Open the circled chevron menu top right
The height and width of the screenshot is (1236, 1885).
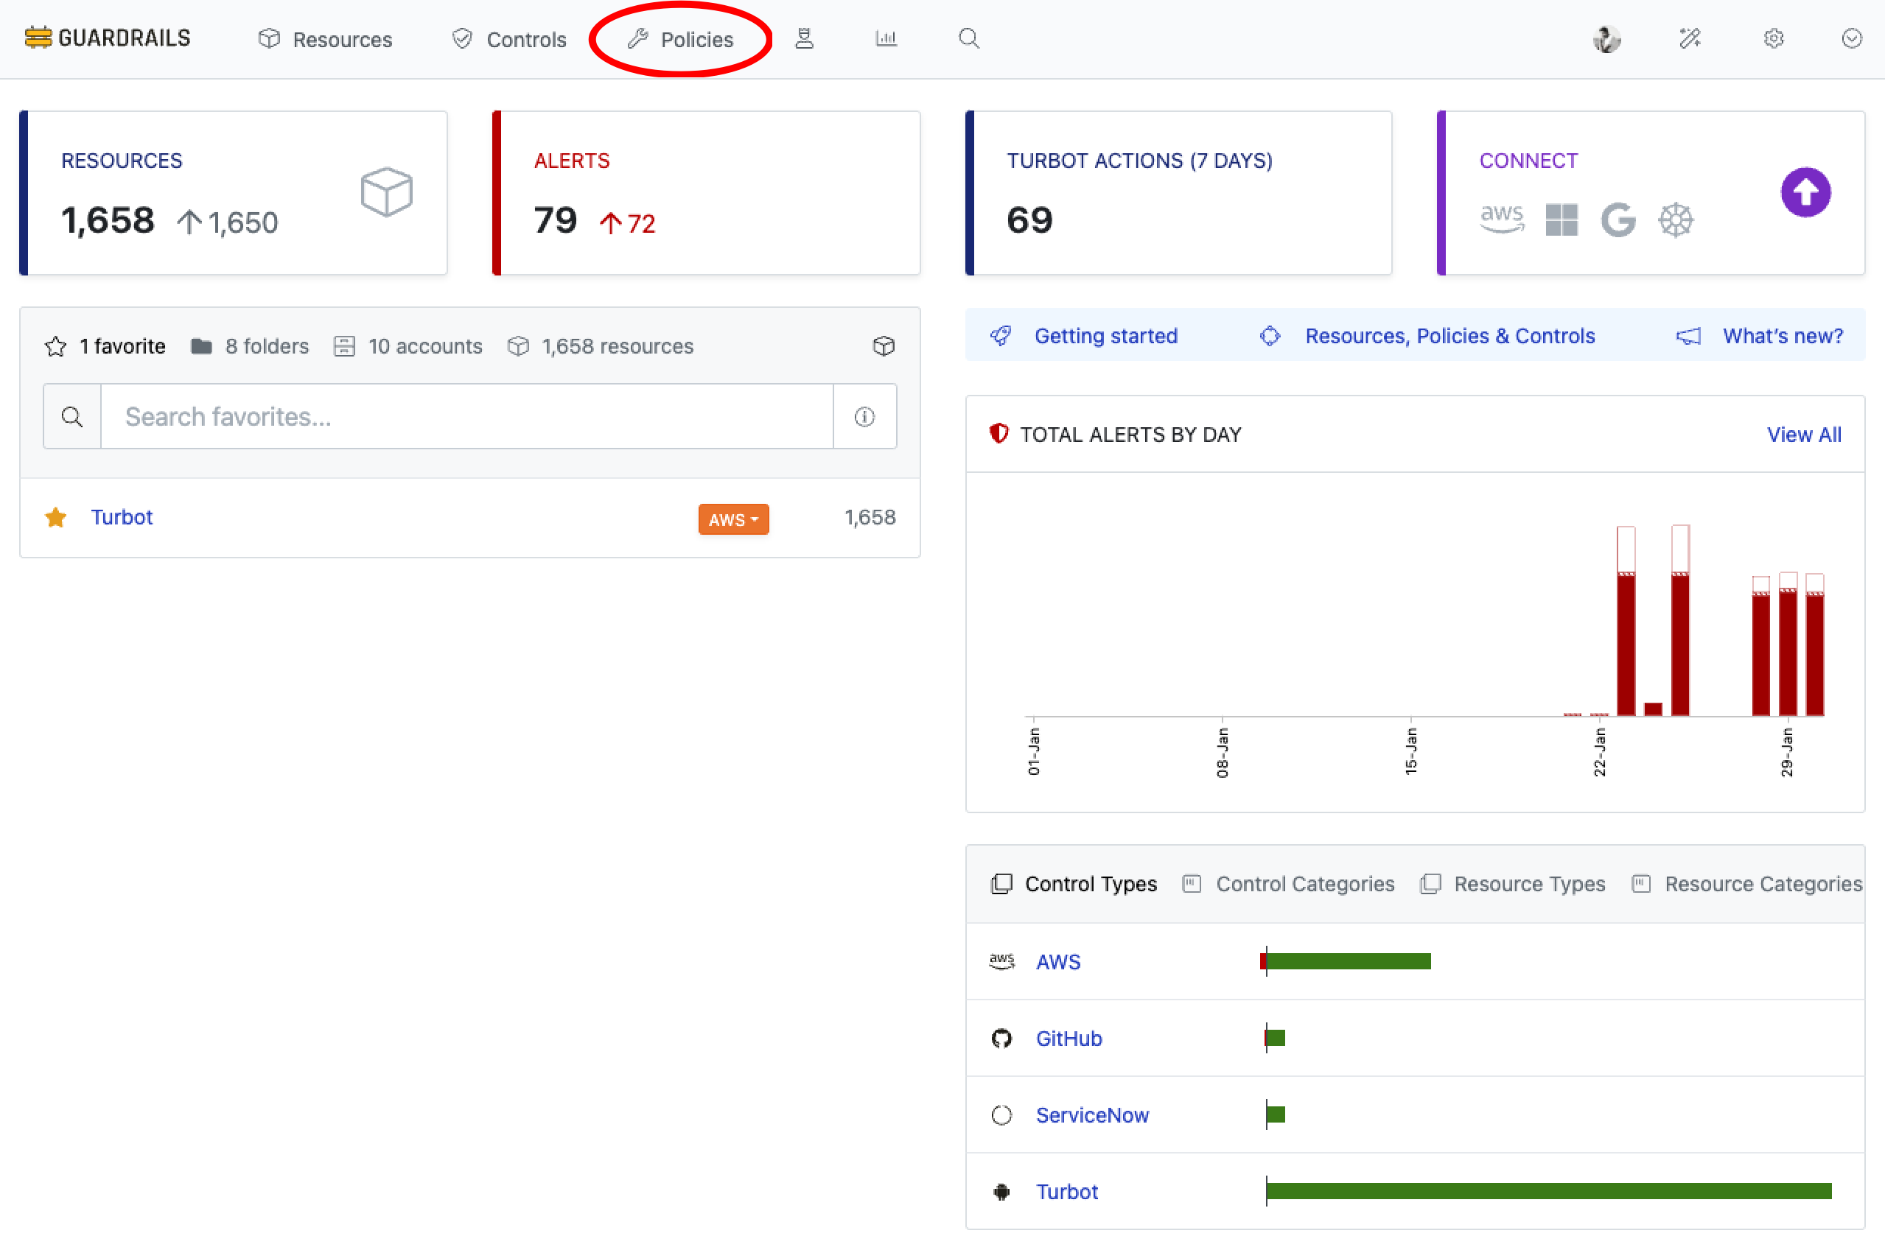(1851, 38)
